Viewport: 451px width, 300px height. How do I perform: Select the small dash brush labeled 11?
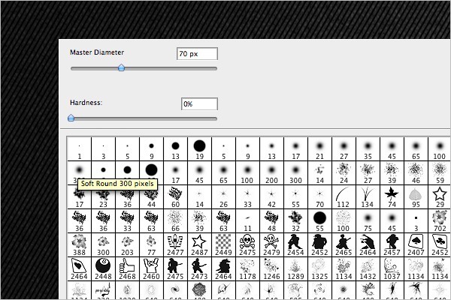(x=247, y=221)
